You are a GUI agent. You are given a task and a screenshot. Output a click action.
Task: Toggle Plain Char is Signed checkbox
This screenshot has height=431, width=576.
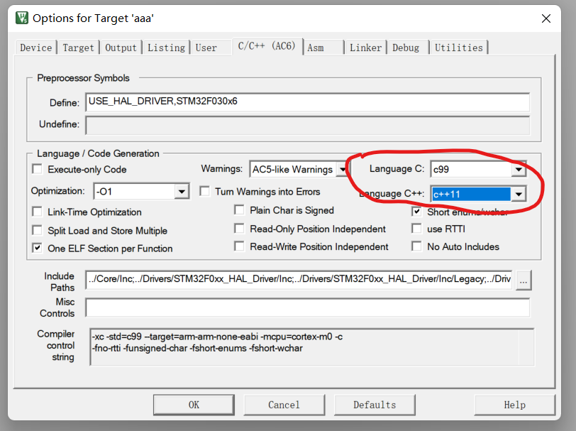[x=239, y=210]
